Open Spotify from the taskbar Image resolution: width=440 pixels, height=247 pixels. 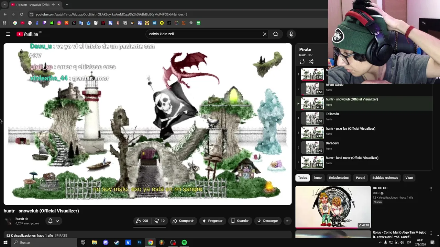(x=184, y=243)
